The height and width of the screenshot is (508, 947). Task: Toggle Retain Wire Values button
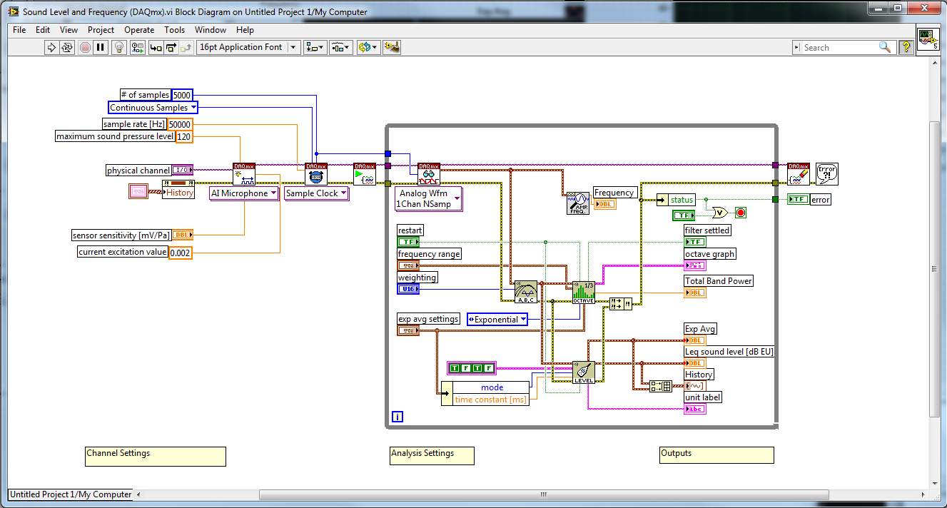pos(138,47)
